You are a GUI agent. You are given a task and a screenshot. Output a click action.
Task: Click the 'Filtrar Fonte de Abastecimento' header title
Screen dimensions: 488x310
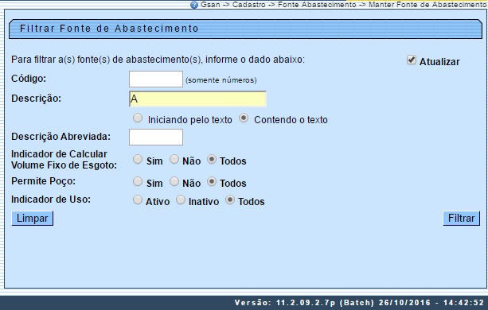pyautogui.click(x=109, y=29)
